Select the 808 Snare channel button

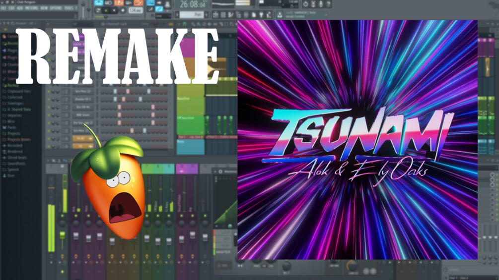[x=83, y=115]
